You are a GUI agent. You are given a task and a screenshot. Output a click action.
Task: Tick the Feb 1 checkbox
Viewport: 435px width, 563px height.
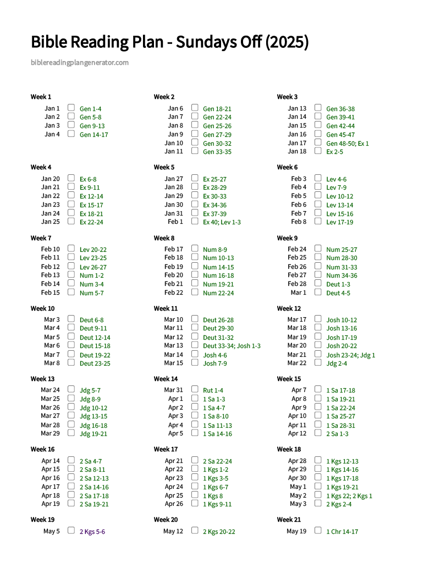[195, 221]
